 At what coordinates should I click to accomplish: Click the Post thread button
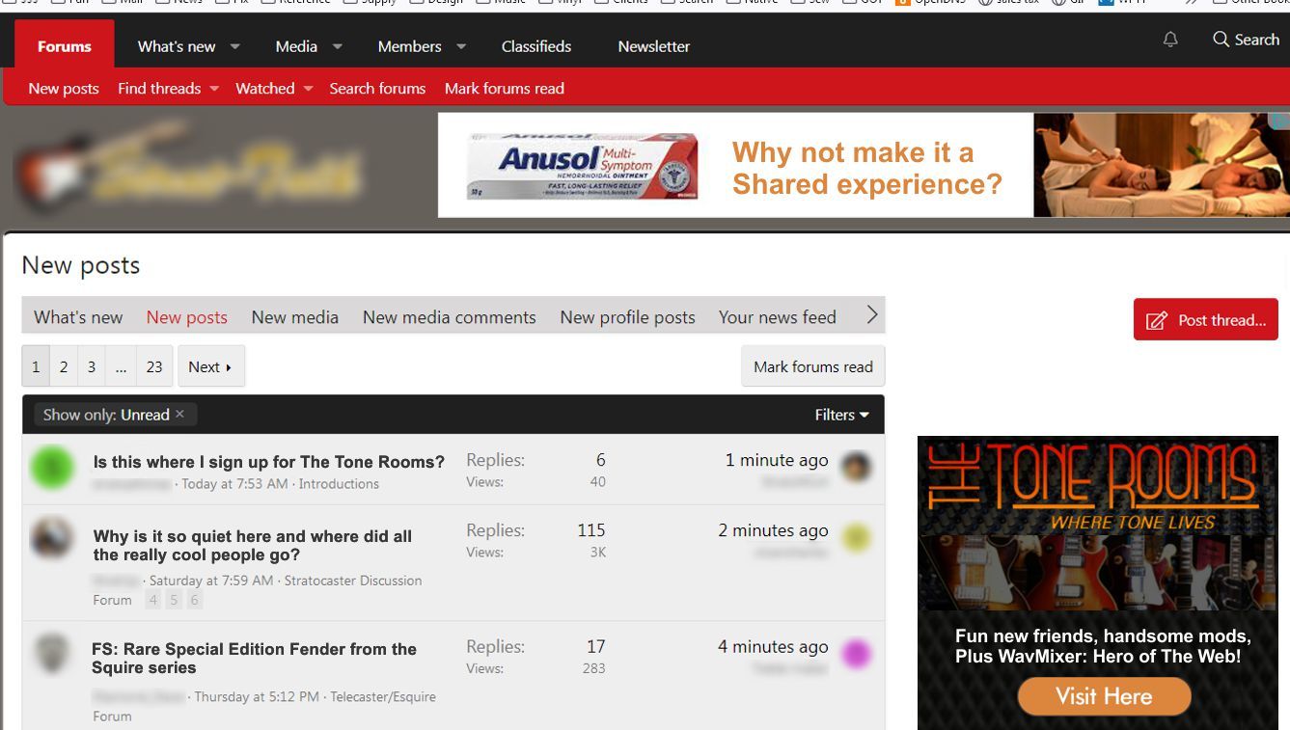(1205, 320)
